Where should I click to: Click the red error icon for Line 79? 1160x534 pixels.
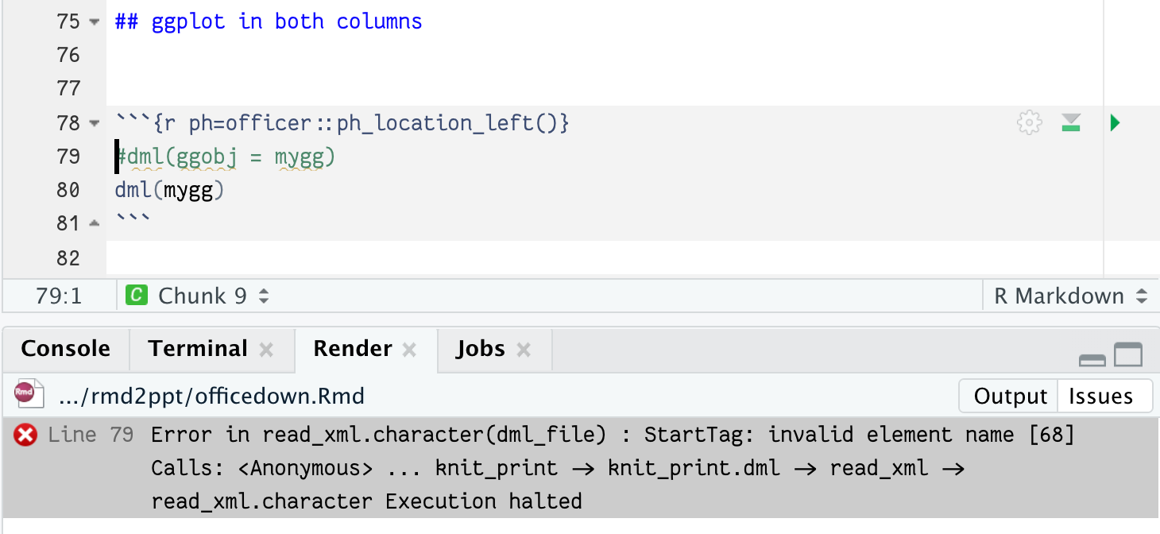pyautogui.click(x=25, y=435)
